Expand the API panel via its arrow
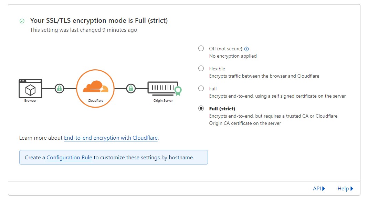 pyautogui.click(x=324, y=188)
